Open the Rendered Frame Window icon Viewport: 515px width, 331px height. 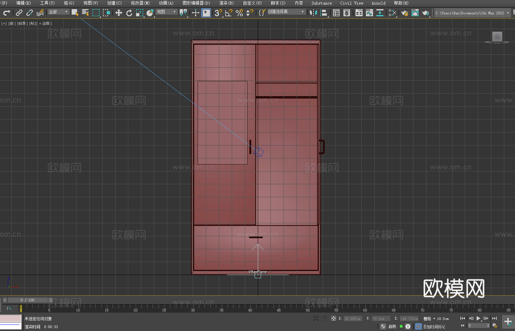(x=415, y=13)
